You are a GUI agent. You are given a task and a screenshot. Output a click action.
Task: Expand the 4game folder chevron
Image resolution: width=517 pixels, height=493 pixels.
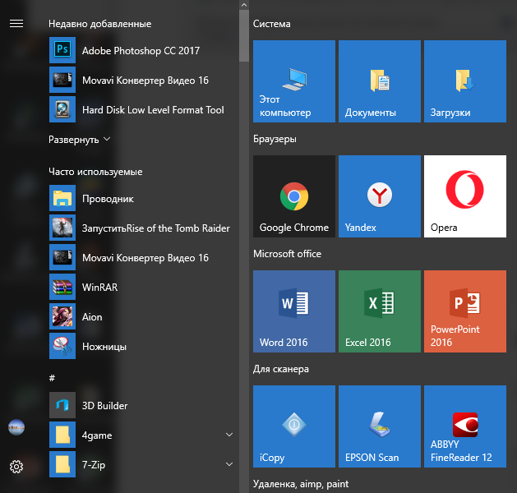pyautogui.click(x=229, y=435)
